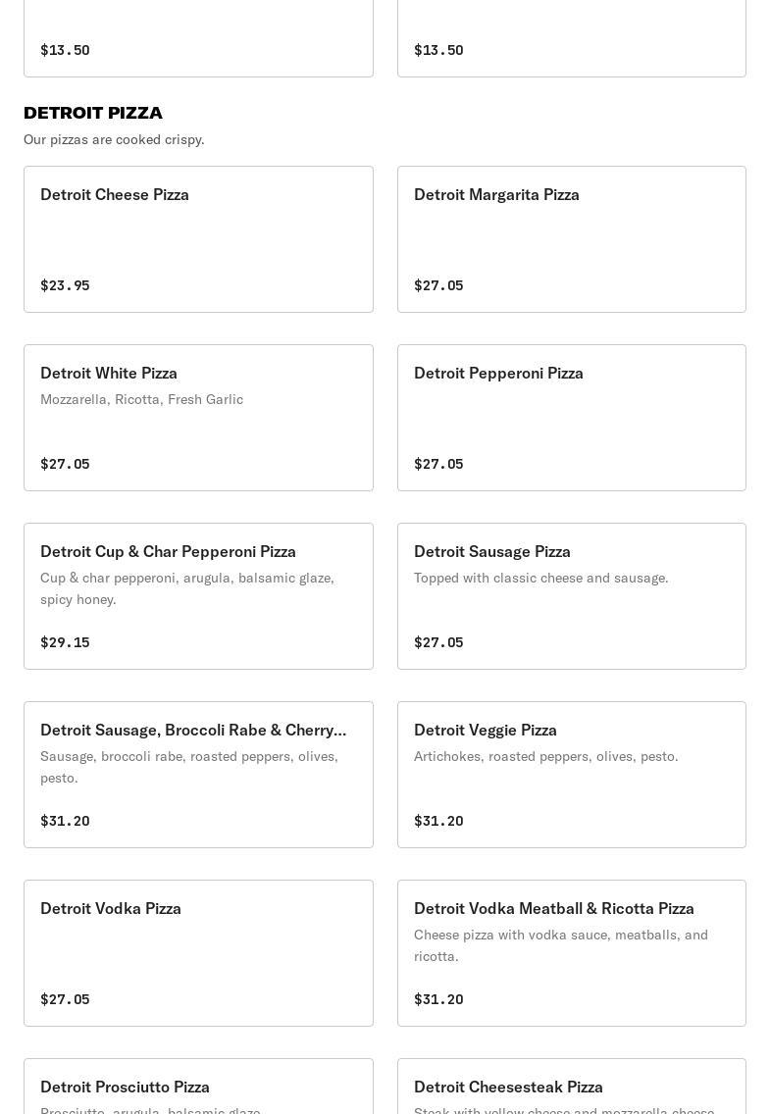Open the Detroit Prosciutto Pizza card
The height and width of the screenshot is (1114, 770).
[x=198, y=1087]
